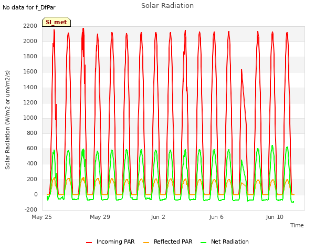336x252 pixels.
Task: Click the -200 y-axis tick label
Action: (31, 210)
